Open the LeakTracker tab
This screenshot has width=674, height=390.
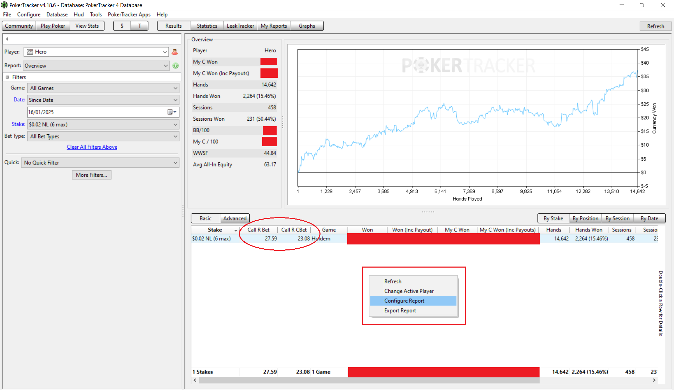240,26
